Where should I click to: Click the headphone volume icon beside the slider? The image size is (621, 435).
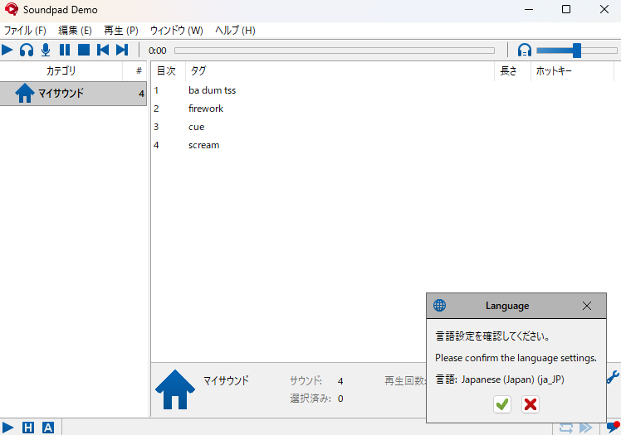coord(525,51)
